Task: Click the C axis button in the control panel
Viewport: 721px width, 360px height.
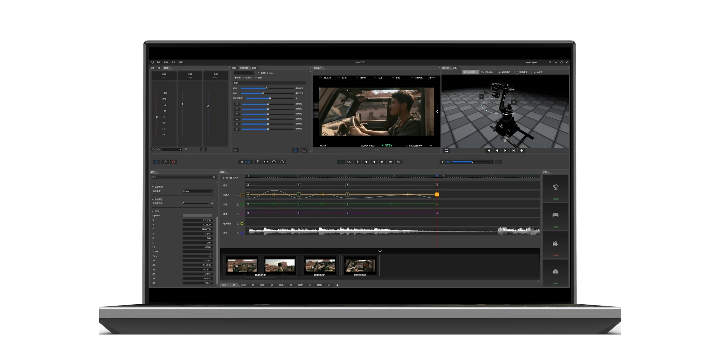Action: pos(237,129)
